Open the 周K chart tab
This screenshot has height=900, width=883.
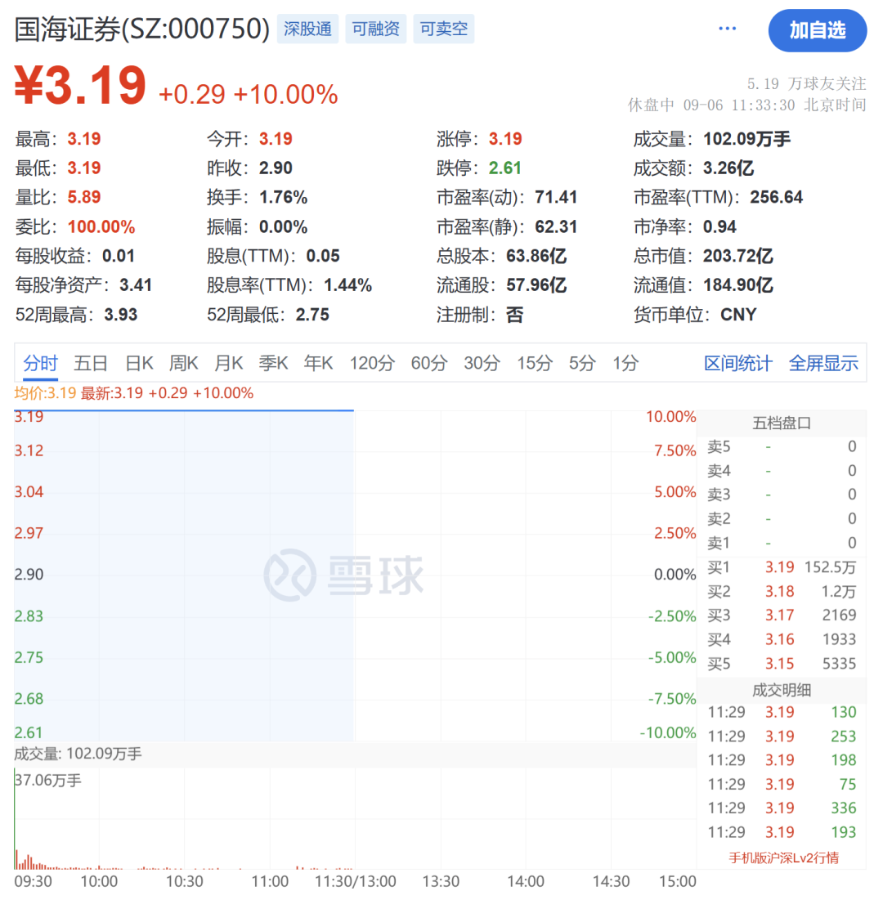(x=184, y=364)
